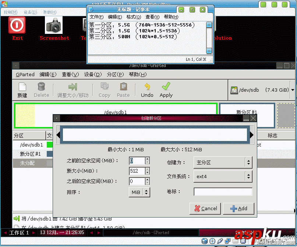Click Notepad scrollbar up arrow
This screenshot has height=247, width=297.
(x=209, y=25)
